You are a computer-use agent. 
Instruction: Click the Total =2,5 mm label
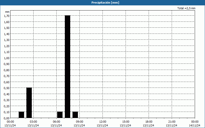(x=186, y=8)
